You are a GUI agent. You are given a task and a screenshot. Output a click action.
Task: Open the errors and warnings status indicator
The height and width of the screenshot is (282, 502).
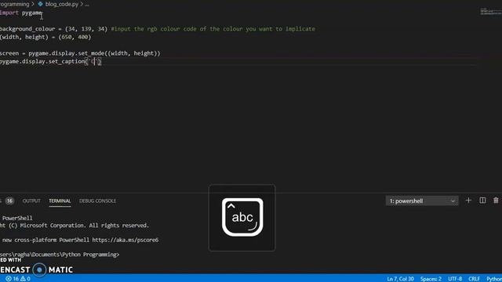coord(18,279)
